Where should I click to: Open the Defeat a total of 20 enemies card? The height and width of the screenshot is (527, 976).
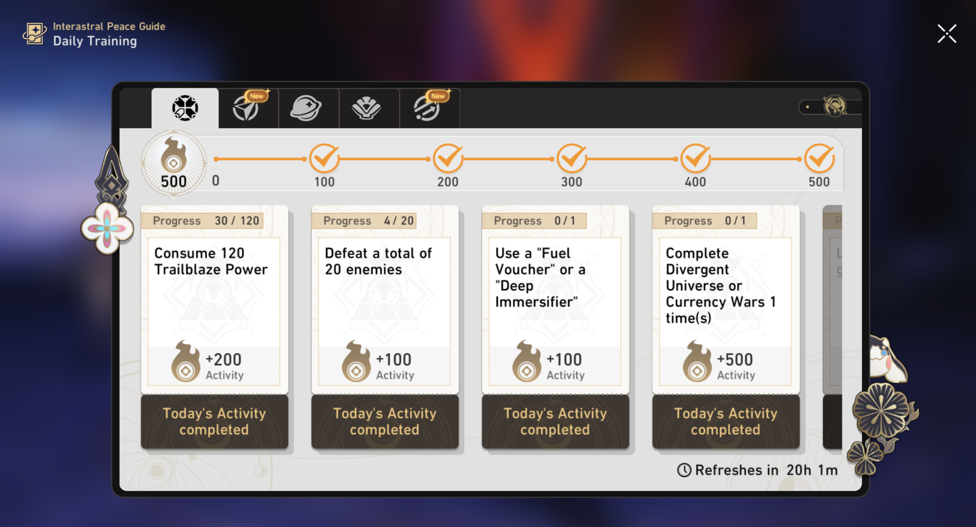385,300
